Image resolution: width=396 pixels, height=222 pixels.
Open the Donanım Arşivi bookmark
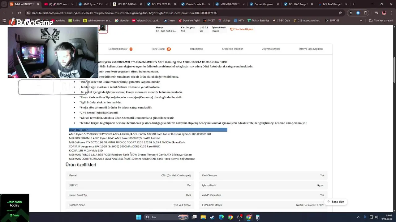[189, 21]
